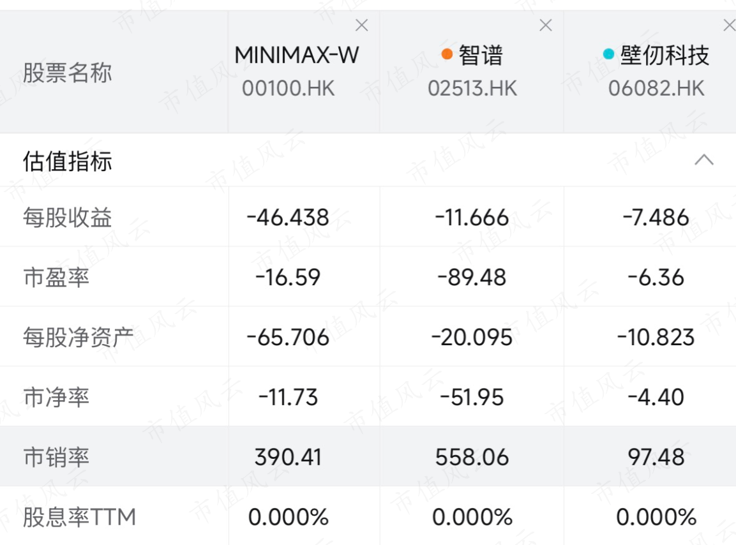The width and height of the screenshot is (736, 545).
Task: Click 智谱 市销率 value 558.06
Action: (472, 457)
